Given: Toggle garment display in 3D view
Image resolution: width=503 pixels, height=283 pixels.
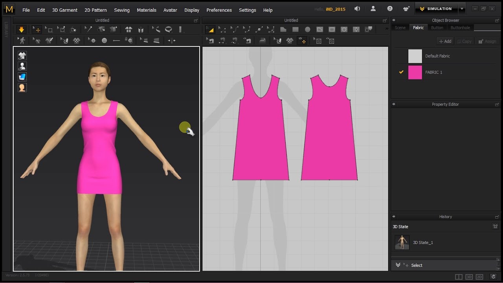Looking at the screenshot, I should click(22, 55).
